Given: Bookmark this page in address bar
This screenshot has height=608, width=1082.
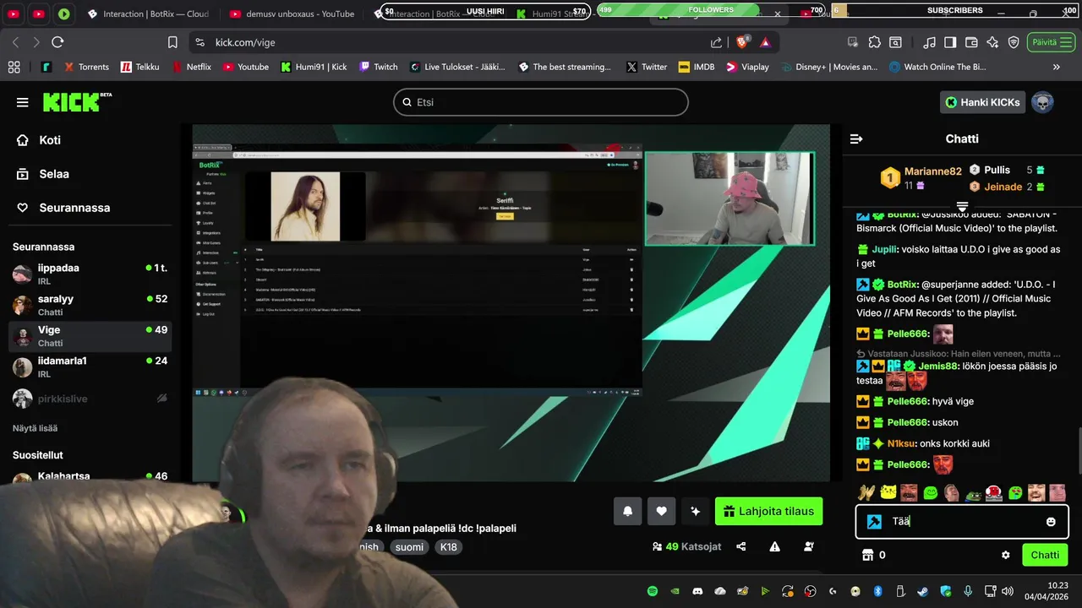Looking at the screenshot, I should click(172, 42).
